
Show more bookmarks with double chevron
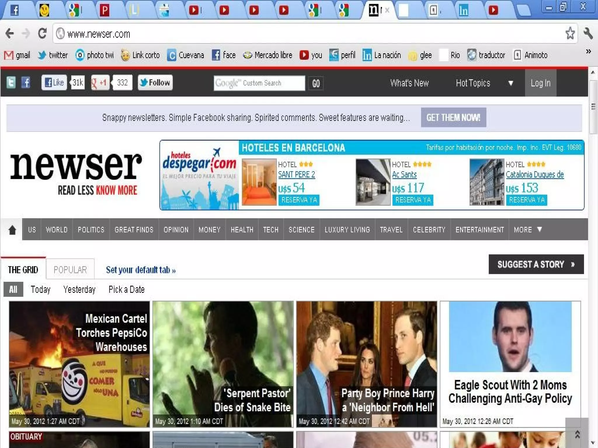pyautogui.click(x=588, y=52)
